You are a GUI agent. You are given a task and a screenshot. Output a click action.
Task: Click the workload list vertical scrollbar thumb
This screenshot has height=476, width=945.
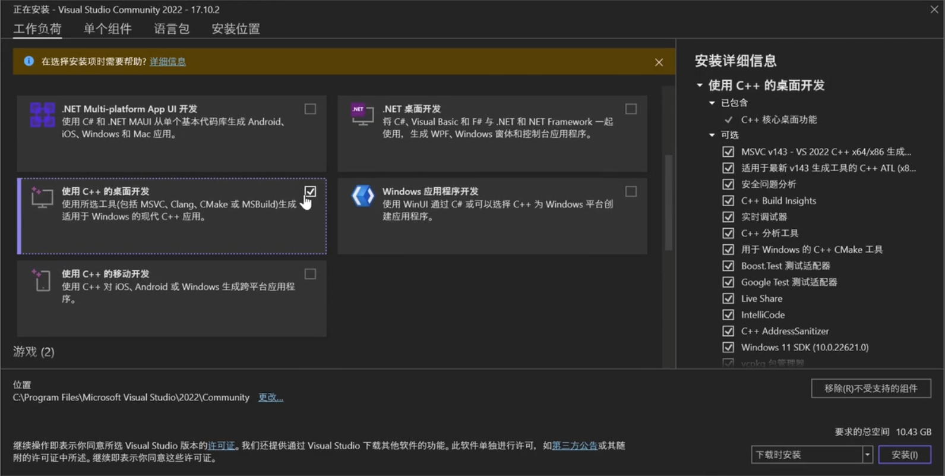pyautogui.click(x=668, y=202)
